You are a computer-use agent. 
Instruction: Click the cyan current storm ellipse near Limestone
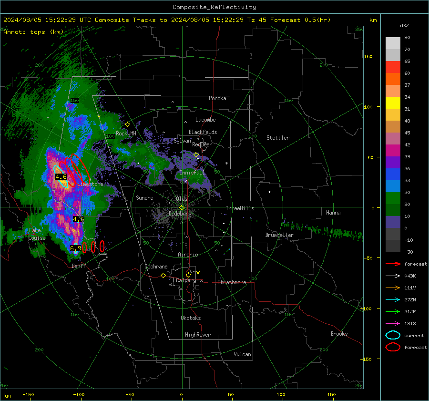(x=61, y=176)
